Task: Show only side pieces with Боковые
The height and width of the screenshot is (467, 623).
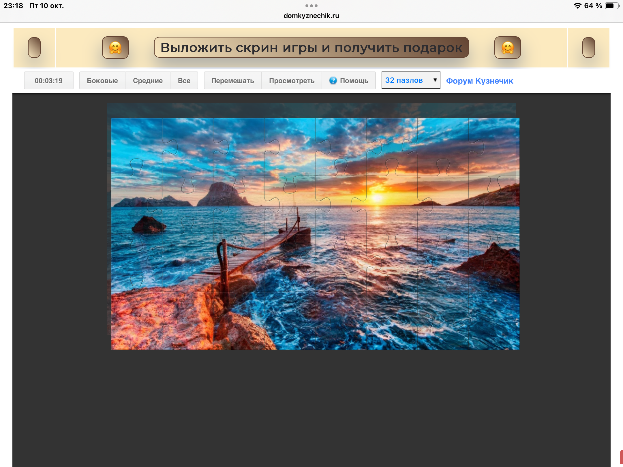Action: [102, 81]
